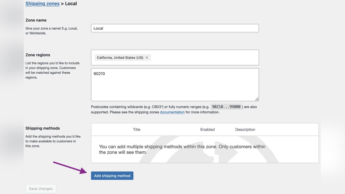
Task: Open the shipping zones documentation link
Action: coord(172,112)
